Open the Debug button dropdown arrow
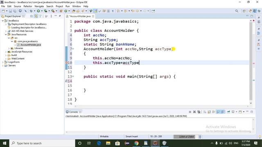Screen dimensions: 262x147 34,11
